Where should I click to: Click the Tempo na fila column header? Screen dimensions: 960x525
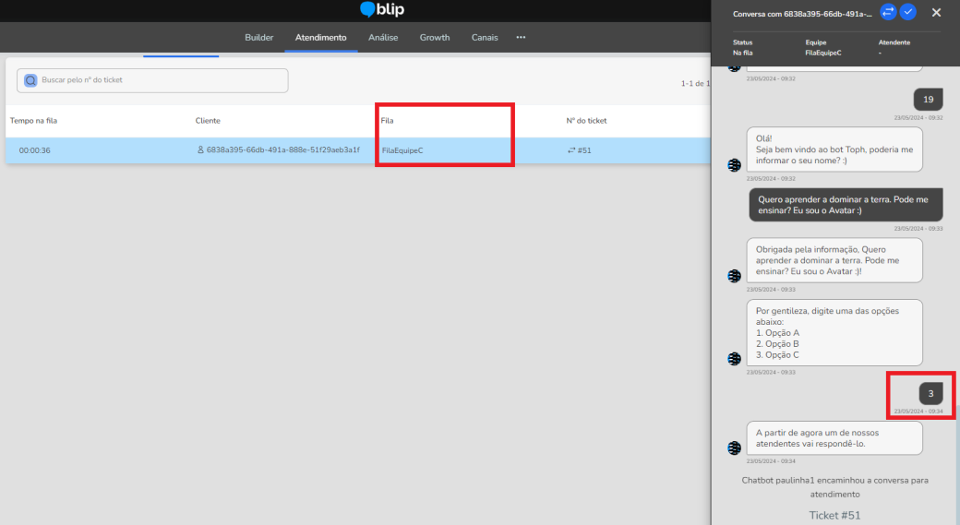click(33, 121)
